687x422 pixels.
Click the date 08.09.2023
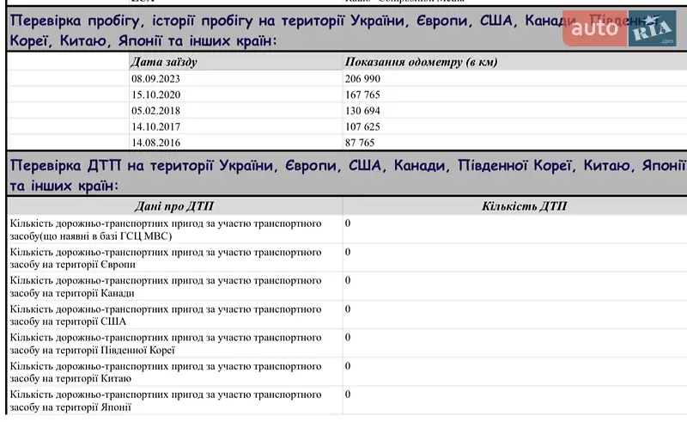click(x=155, y=79)
